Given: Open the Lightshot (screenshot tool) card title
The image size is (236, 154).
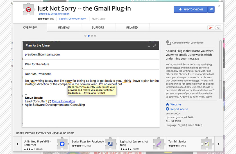Looking at the screenshot, I should [x=134, y=143].
